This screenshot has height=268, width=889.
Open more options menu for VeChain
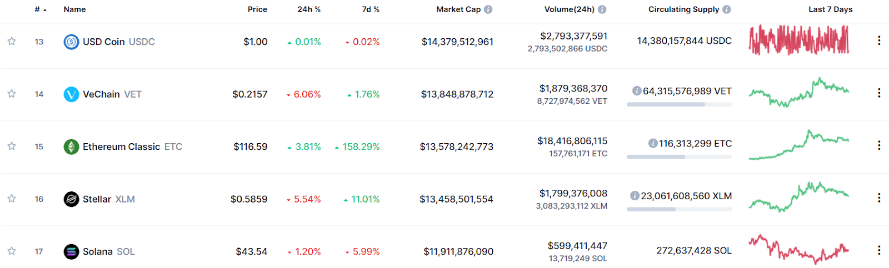[879, 93]
